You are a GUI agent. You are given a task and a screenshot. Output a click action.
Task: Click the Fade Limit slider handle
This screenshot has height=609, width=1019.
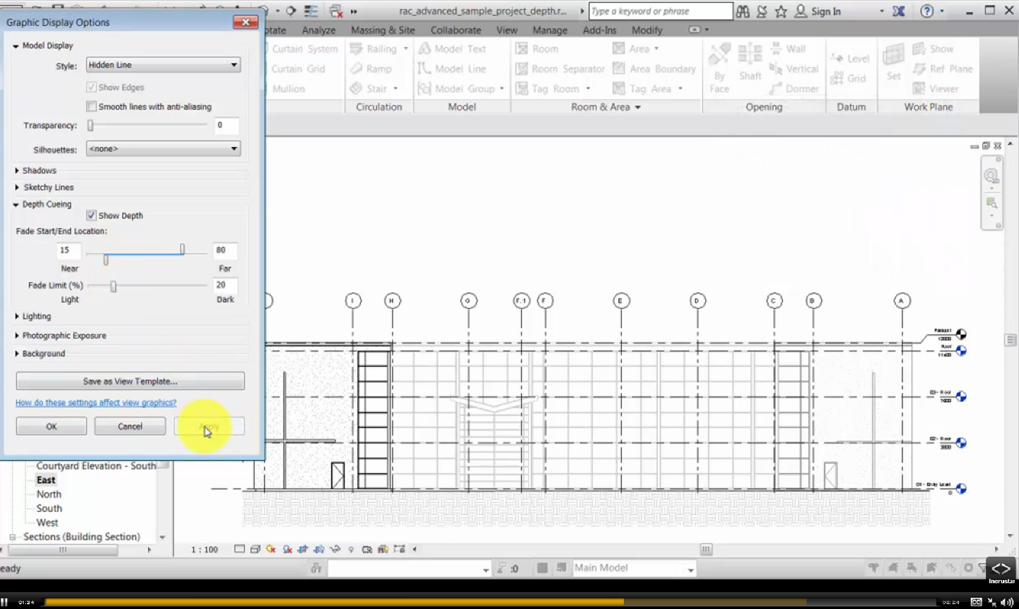(x=113, y=286)
